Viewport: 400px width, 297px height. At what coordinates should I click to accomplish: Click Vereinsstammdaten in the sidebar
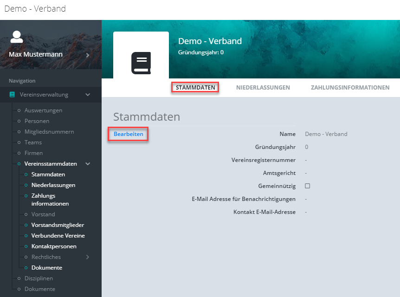pyautogui.click(x=51, y=164)
